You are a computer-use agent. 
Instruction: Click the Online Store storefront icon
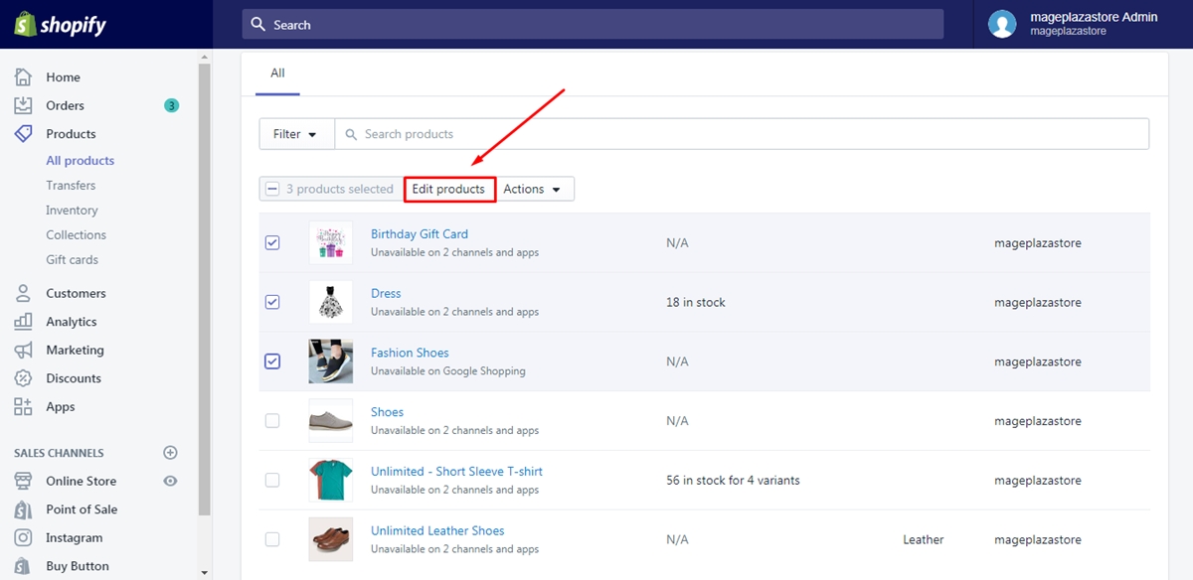coord(24,481)
